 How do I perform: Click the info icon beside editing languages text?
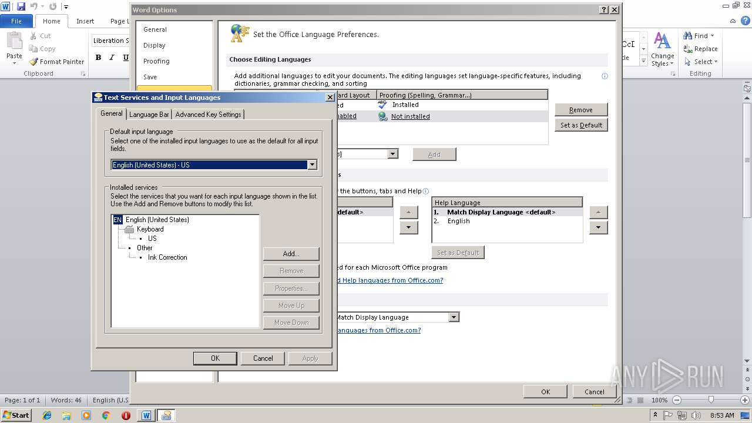point(605,76)
